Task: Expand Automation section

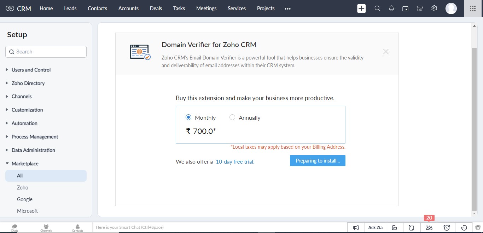Action: tap(24, 123)
